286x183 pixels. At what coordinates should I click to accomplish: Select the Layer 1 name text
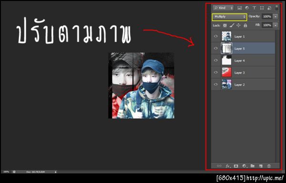(x=239, y=37)
